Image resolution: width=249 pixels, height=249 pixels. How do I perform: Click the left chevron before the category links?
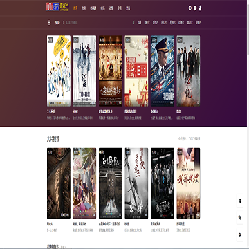[133, 22]
